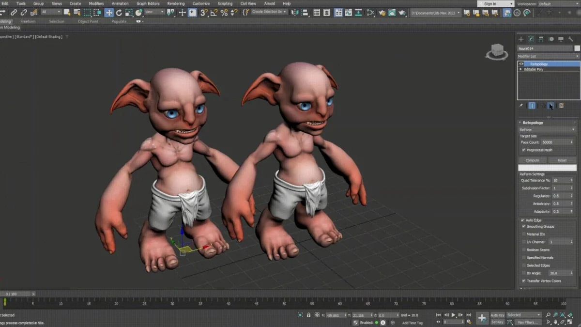Screen dimensions: 581x327
Task: Click the Play Animation button
Action: click(454, 315)
